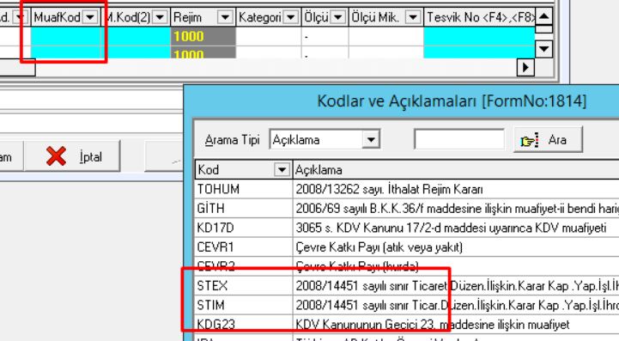Open the M.Kod(2) column dropdown arrow
This screenshot has width=619, height=341.
(160, 17)
